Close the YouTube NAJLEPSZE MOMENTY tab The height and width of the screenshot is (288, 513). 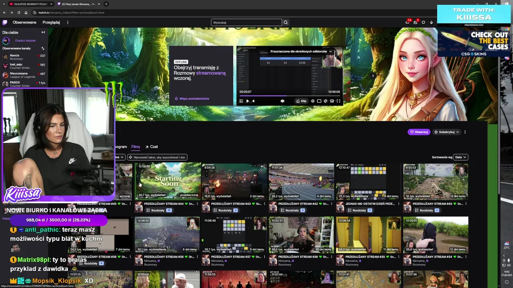(51, 4)
